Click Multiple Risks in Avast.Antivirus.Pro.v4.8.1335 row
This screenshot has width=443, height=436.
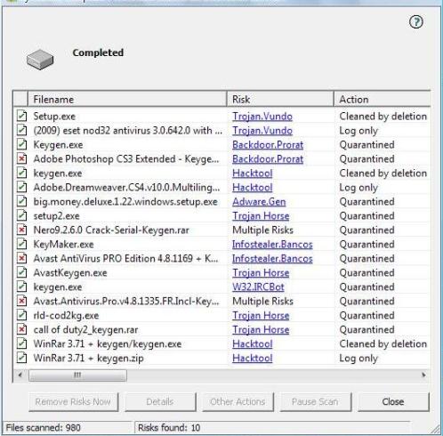(262, 302)
